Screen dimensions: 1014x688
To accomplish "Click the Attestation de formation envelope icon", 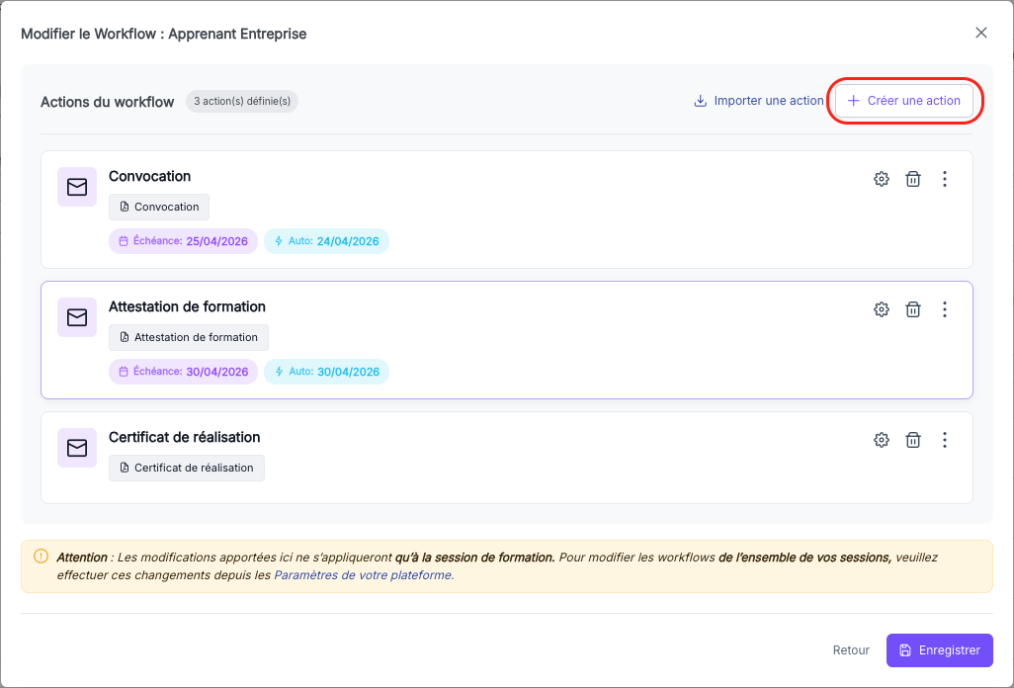I will [77, 317].
